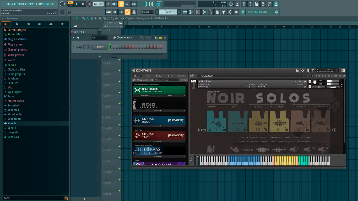Open the Mosaic Bass library banner
This screenshot has height=201, width=358.
(x=159, y=120)
